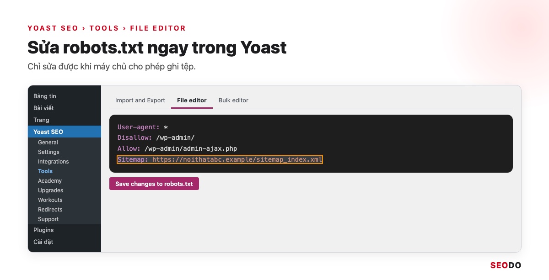The image size is (549, 280).
Task: Open the Integrations submenu item
Action: [65, 162]
